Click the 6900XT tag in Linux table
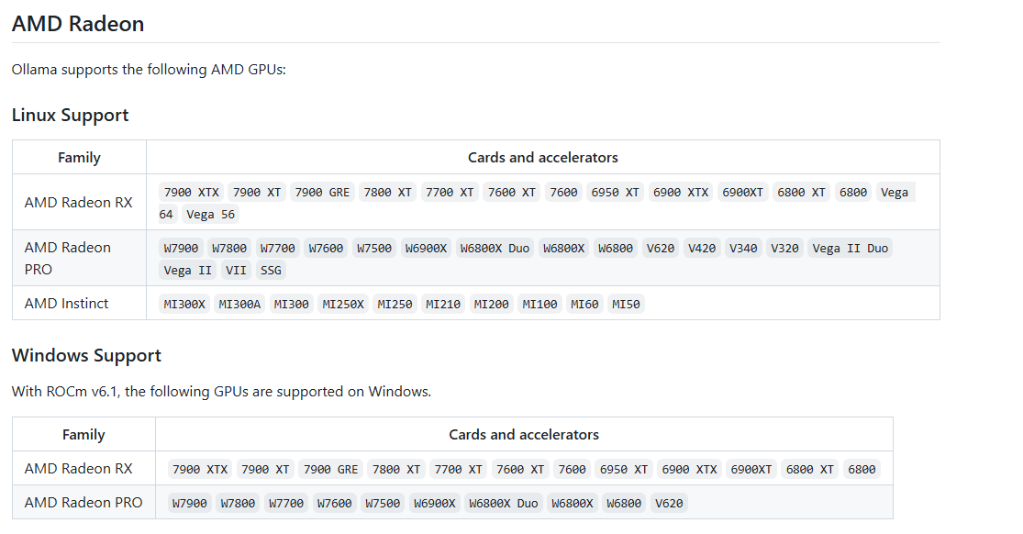The image size is (1023, 534). coord(742,193)
